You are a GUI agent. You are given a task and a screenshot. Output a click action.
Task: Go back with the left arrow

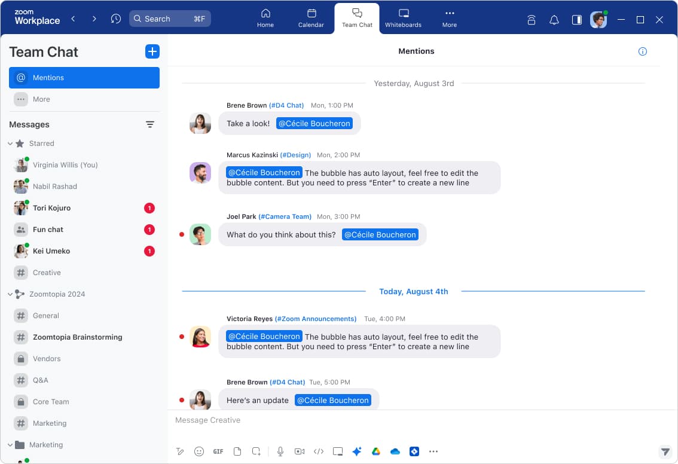tap(73, 19)
